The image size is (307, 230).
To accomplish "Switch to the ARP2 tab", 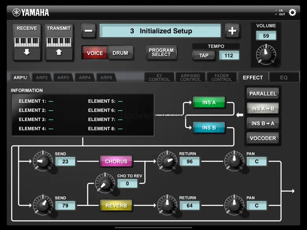I will pyautogui.click(x=41, y=77).
